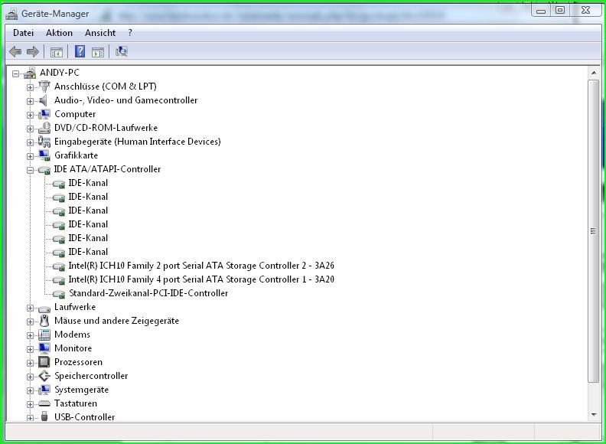The image size is (606, 444).
Task: Expand Audio-, Video- und Gamecontroller node
Action: (30, 101)
